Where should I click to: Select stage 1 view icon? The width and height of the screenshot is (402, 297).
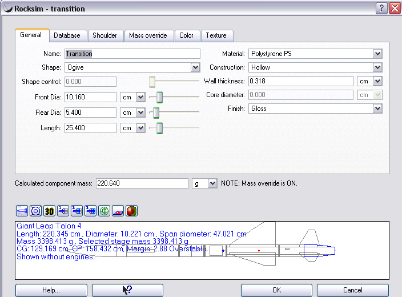63,211
